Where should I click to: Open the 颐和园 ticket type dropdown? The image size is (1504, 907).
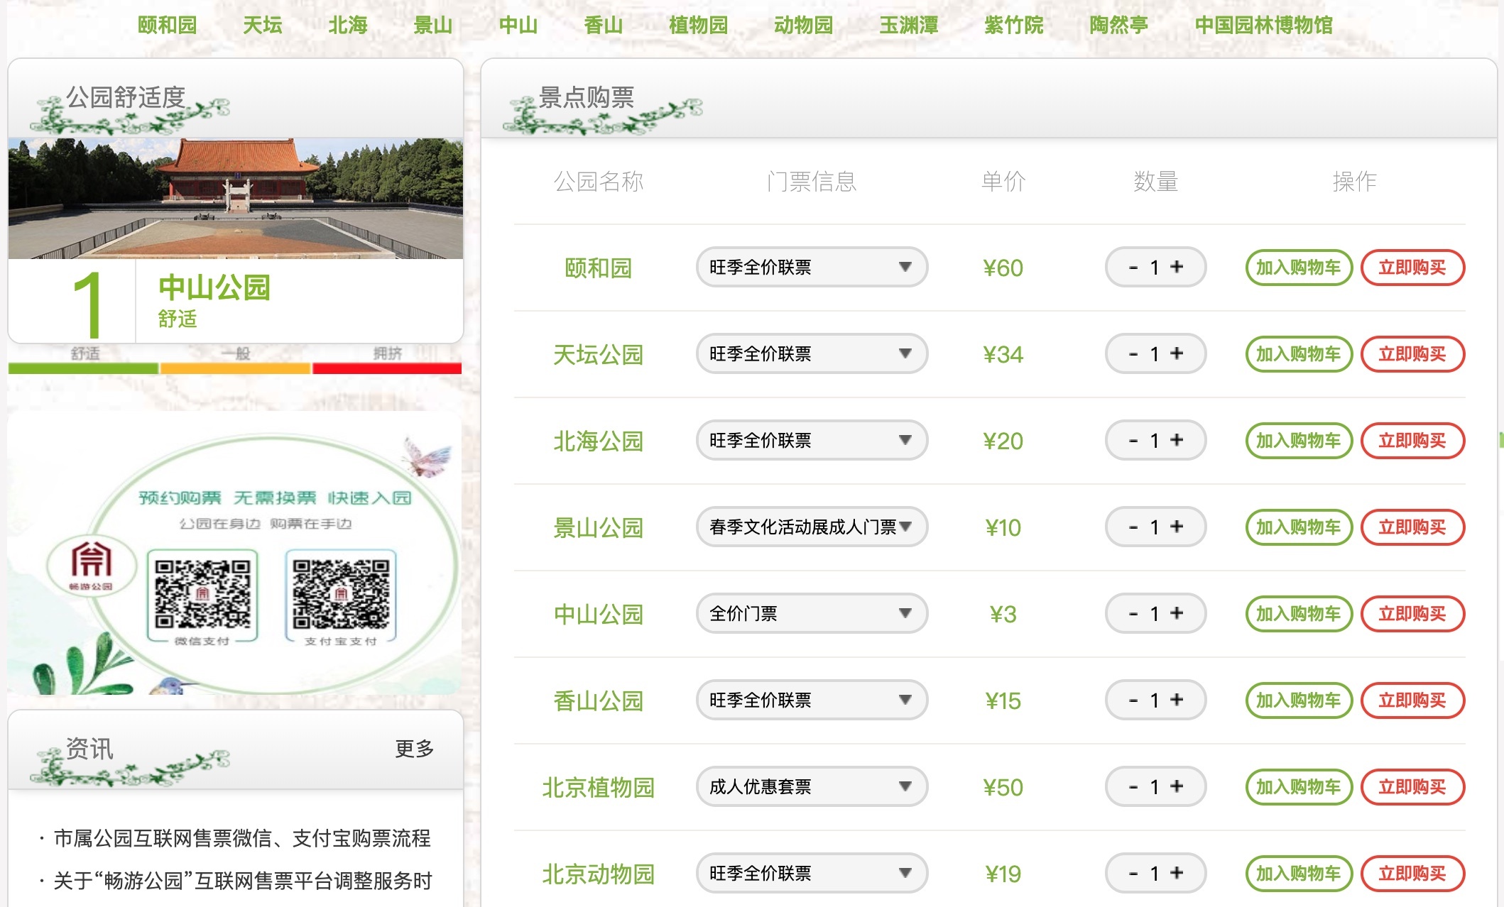[x=812, y=267]
